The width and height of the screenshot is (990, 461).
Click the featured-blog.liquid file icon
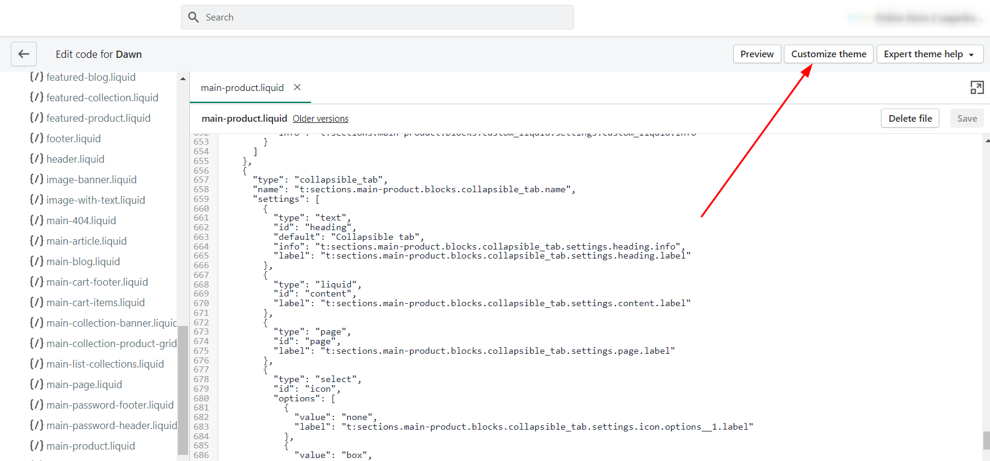tap(37, 77)
